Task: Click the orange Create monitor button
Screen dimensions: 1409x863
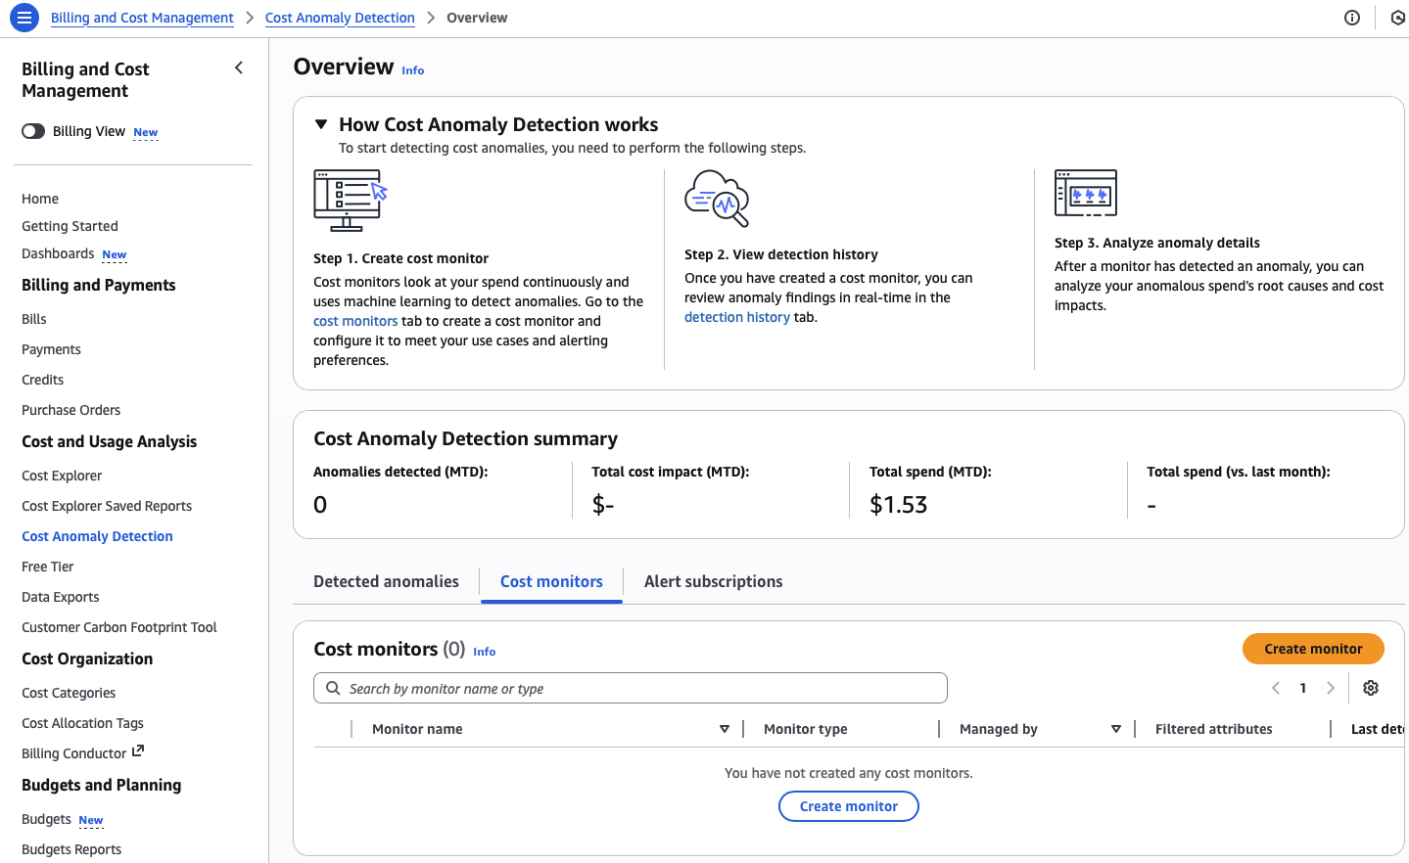Action: (x=1313, y=649)
